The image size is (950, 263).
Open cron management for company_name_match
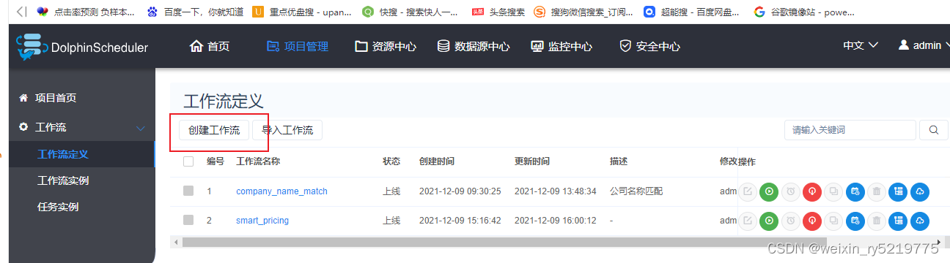[855, 191]
